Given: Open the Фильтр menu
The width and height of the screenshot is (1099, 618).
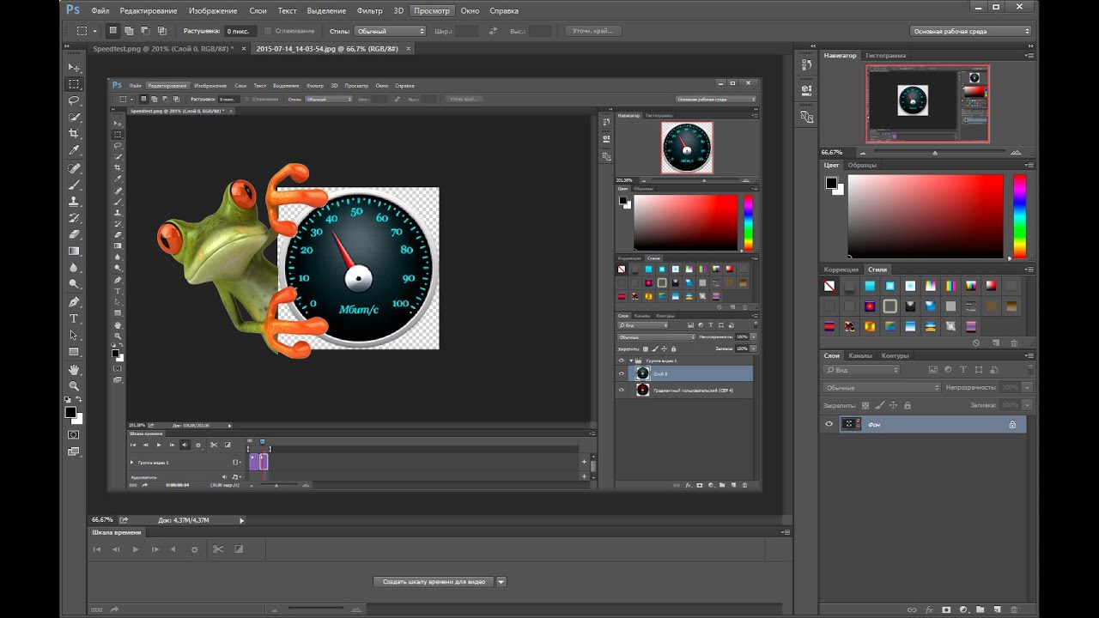Looking at the screenshot, I should [369, 11].
